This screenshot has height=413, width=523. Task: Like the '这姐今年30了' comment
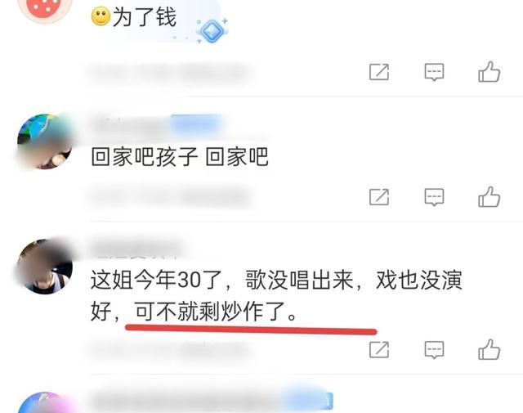pos(489,349)
